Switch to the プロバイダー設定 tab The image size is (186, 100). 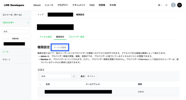pyautogui.click(x=76, y=37)
